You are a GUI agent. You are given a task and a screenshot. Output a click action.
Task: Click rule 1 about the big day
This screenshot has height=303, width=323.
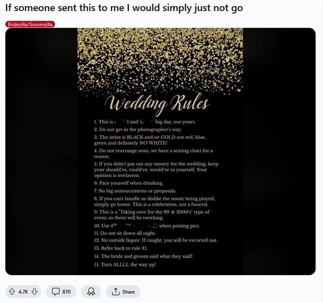[x=145, y=122]
